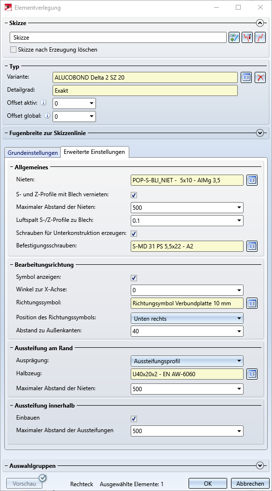Enable Skizze nach Erzeugung löschen

[x=13, y=50]
